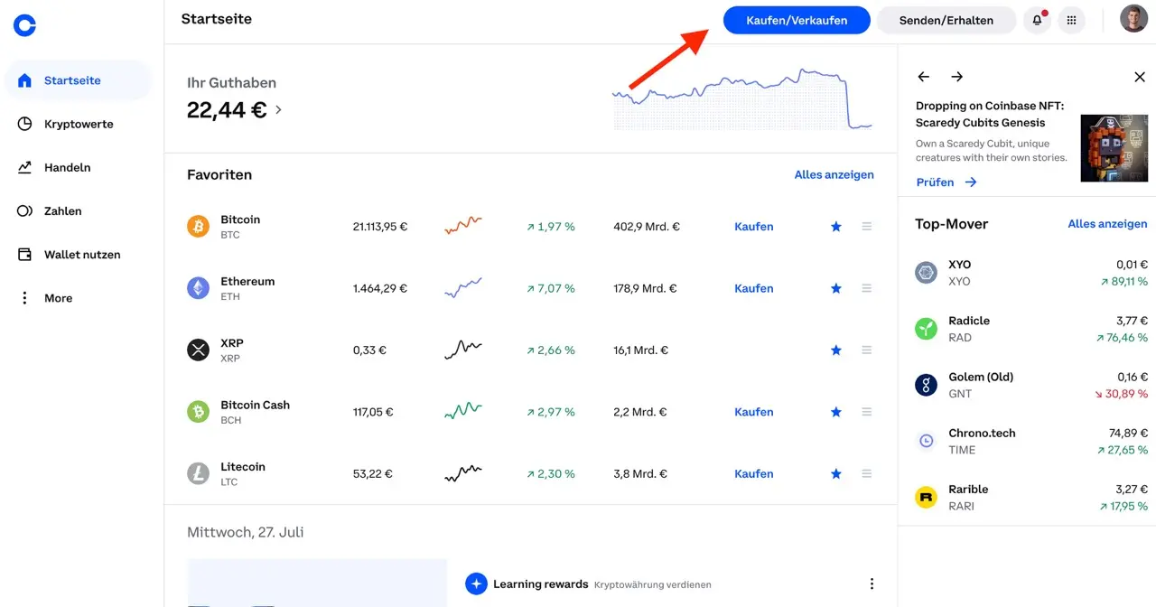Open Zahlen in sidebar
The image size is (1156, 607).
(x=78, y=210)
